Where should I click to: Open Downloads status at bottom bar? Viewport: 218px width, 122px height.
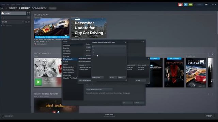(x=109, y=115)
